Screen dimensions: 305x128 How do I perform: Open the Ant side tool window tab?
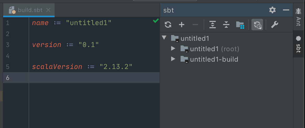(x=298, y=16)
